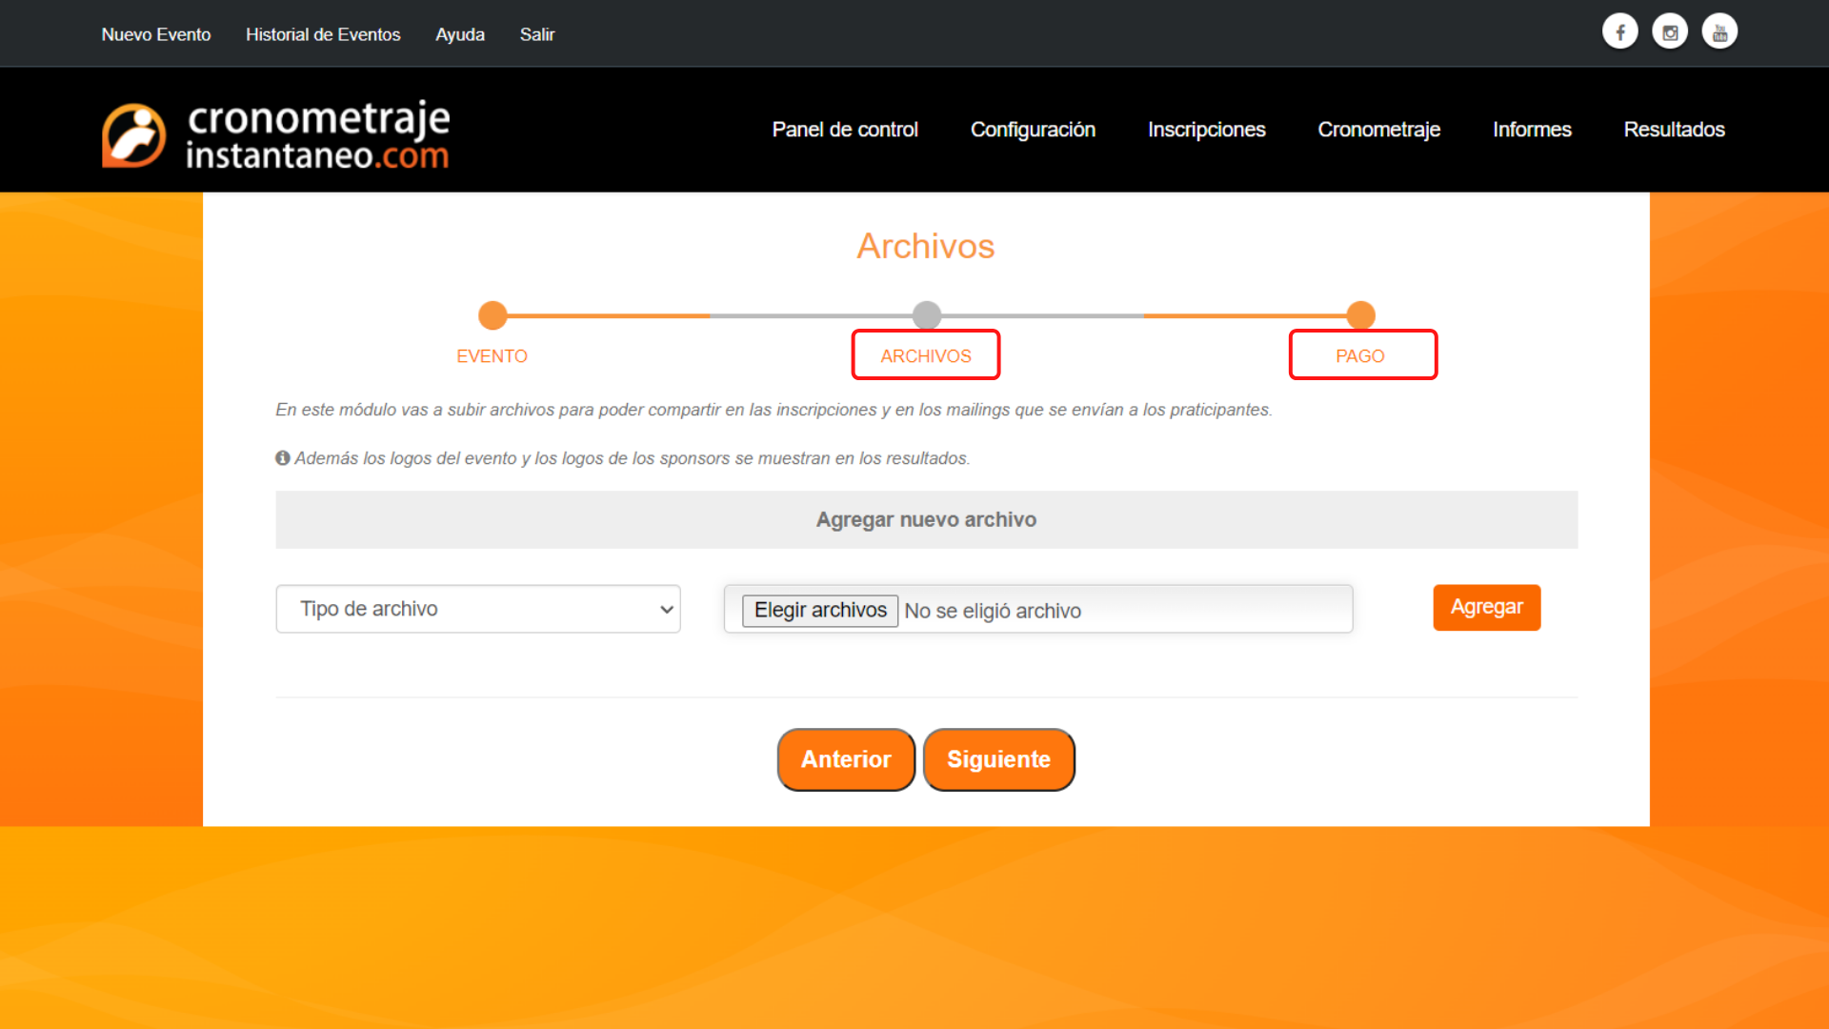Click the PAGO step circle
The width and height of the screenshot is (1829, 1029).
coord(1360,314)
